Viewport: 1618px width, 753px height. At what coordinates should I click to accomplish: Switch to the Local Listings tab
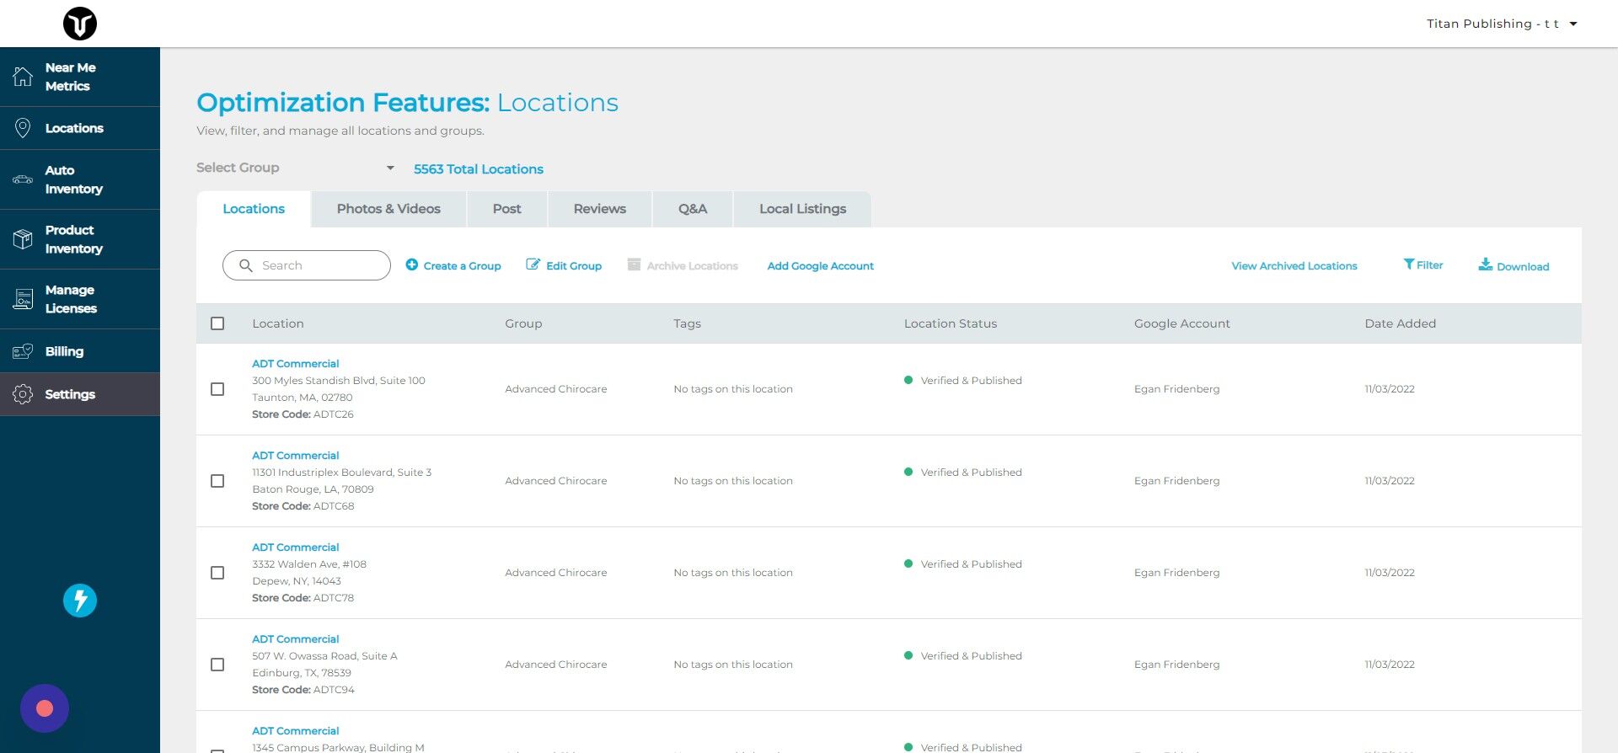pyautogui.click(x=802, y=209)
